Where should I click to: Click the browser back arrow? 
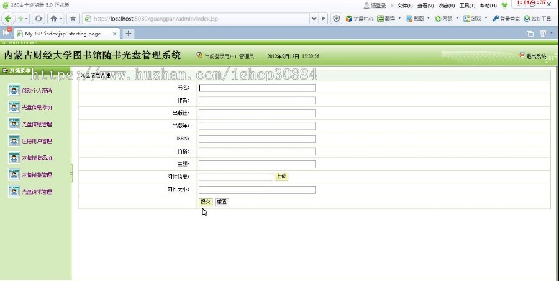click(9, 18)
